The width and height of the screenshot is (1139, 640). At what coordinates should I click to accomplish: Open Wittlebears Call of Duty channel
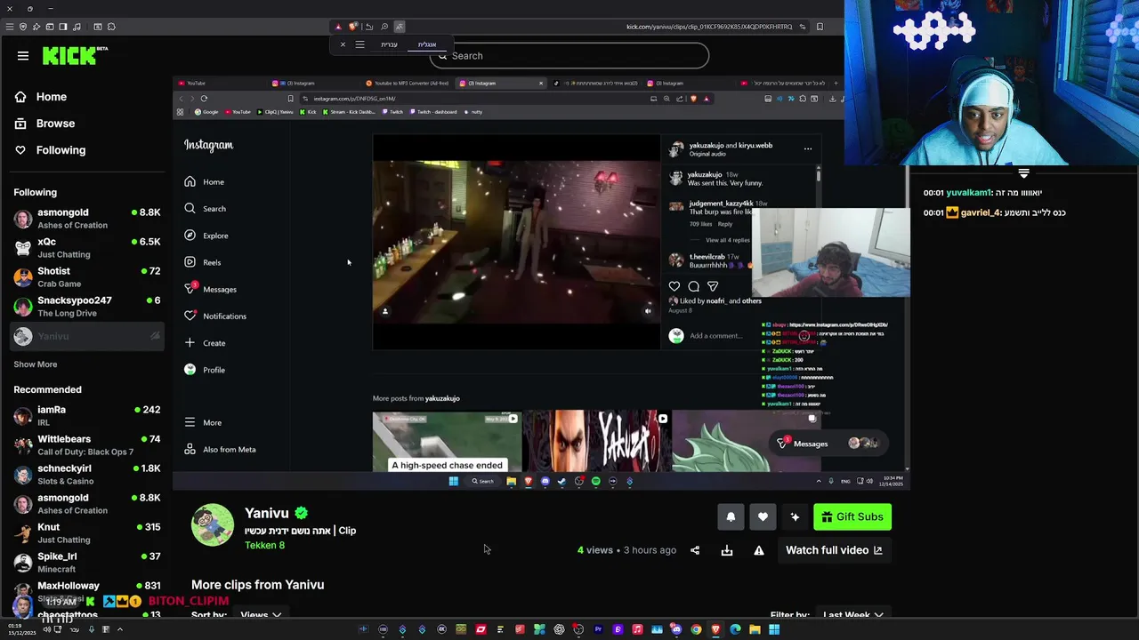[86, 445]
